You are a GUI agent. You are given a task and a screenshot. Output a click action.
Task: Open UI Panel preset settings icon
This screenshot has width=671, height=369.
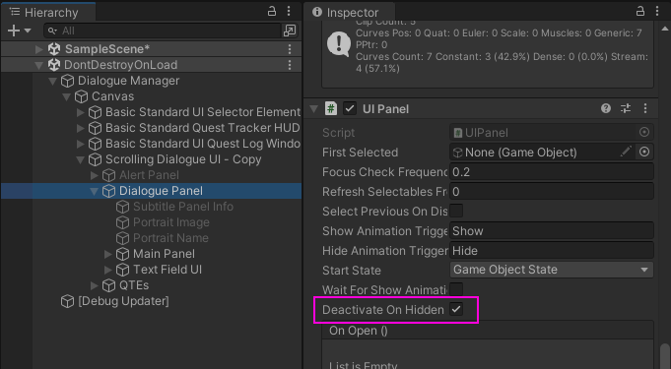[x=626, y=108]
